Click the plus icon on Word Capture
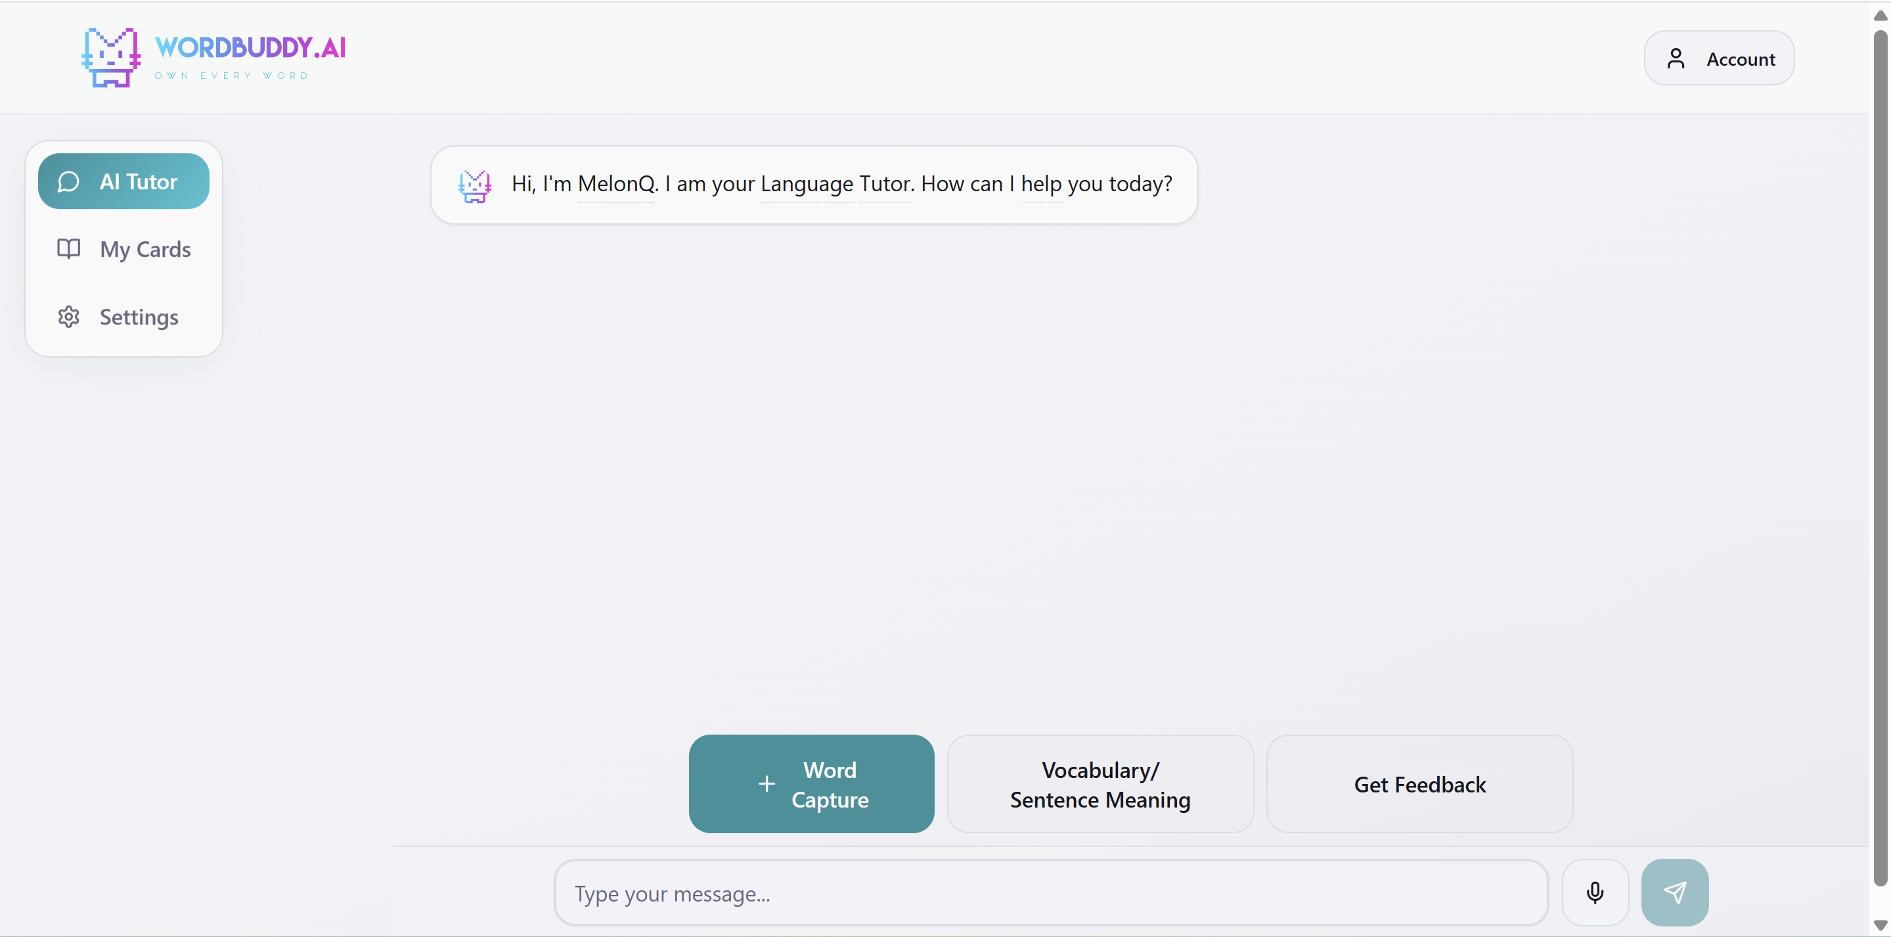Screen dimensions: 1891x937 pos(766,783)
